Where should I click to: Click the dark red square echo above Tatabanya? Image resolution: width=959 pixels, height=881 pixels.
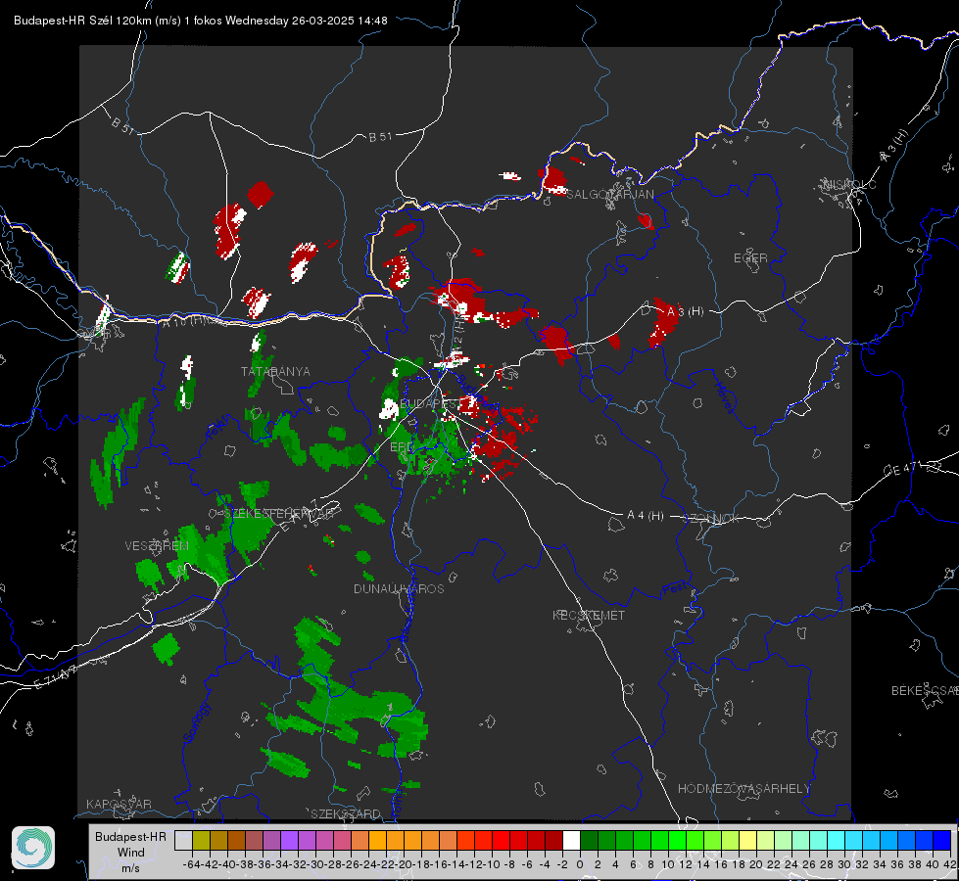click(260, 195)
